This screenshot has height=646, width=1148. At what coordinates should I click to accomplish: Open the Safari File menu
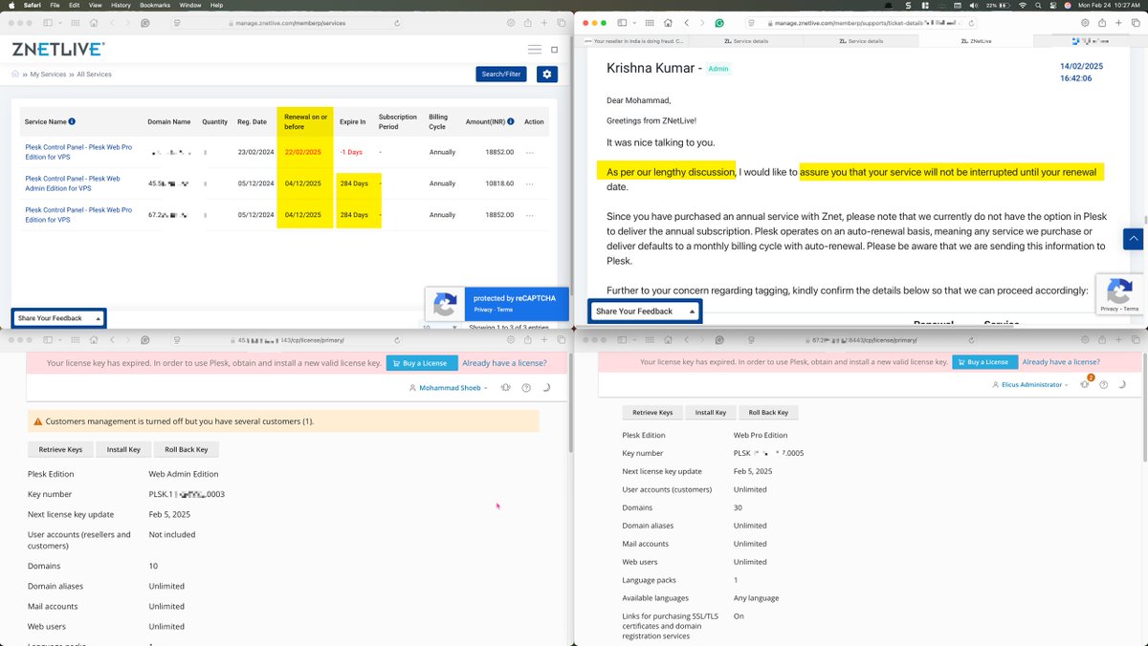(x=53, y=5)
